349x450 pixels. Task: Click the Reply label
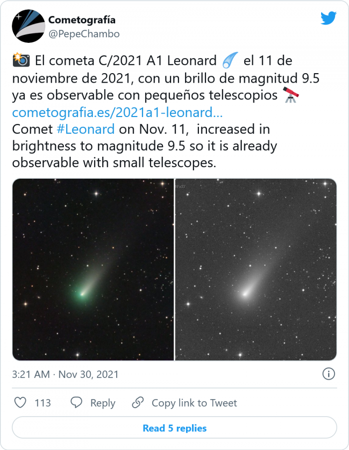[103, 403]
